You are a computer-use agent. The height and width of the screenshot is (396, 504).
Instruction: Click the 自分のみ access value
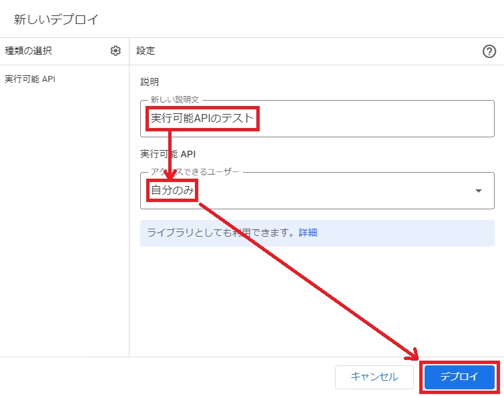(172, 190)
